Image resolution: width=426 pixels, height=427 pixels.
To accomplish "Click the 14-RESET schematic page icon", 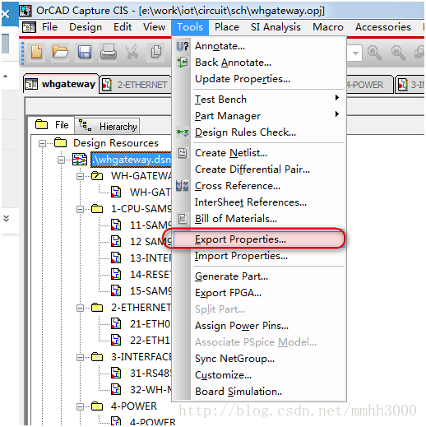I will (x=116, y=274).
